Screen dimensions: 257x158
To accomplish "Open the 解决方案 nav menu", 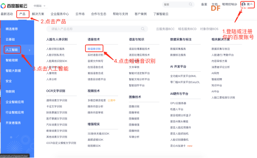I will (x=38, y=14).
